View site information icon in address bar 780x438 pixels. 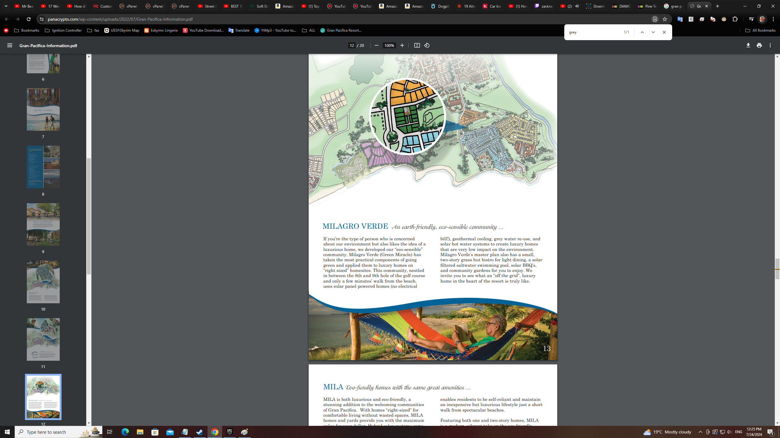42,19
